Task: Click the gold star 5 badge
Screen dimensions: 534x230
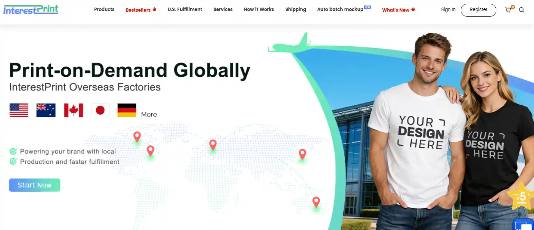Action: 522,197
